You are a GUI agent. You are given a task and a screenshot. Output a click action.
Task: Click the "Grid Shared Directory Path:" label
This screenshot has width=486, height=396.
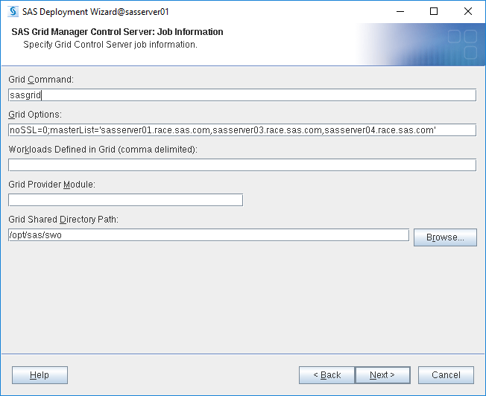click(63, 219)
